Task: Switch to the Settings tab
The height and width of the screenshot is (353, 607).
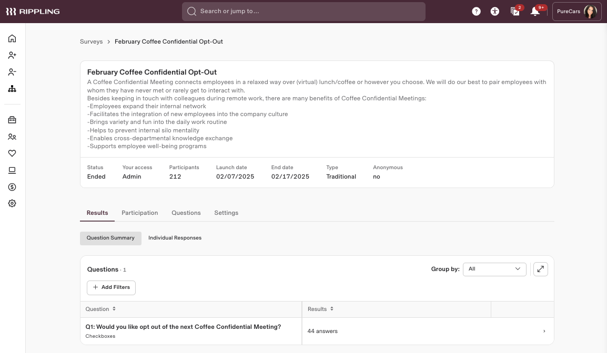Action: click(x=226, y=213)
